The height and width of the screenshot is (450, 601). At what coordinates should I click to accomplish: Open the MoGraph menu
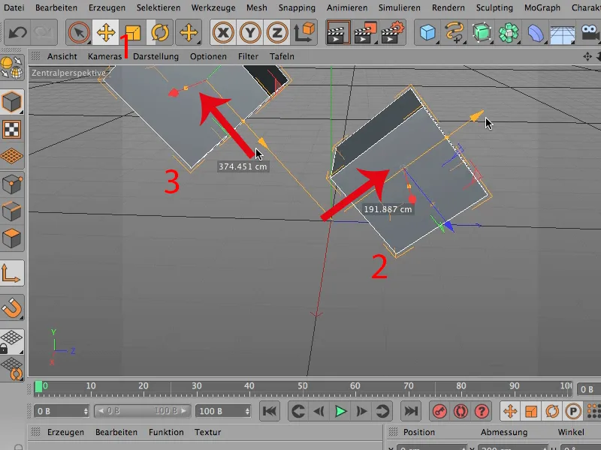click(x=544, y=7)
